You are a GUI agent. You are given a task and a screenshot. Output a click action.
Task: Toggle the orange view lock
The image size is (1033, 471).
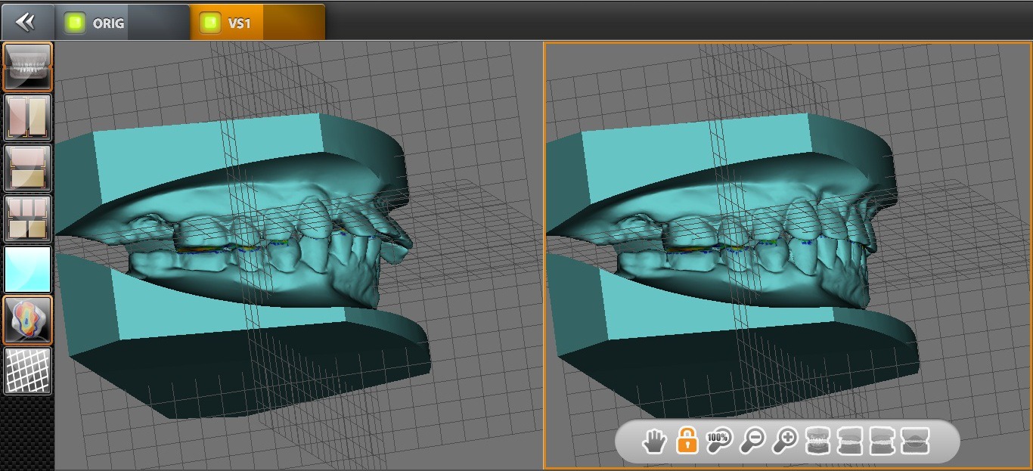click(687, 441)
